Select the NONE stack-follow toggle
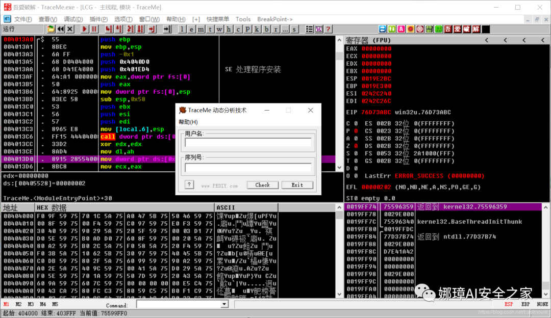 coord(542,304)
